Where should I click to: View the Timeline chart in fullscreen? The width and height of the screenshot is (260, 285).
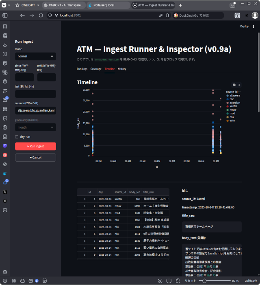238,85
